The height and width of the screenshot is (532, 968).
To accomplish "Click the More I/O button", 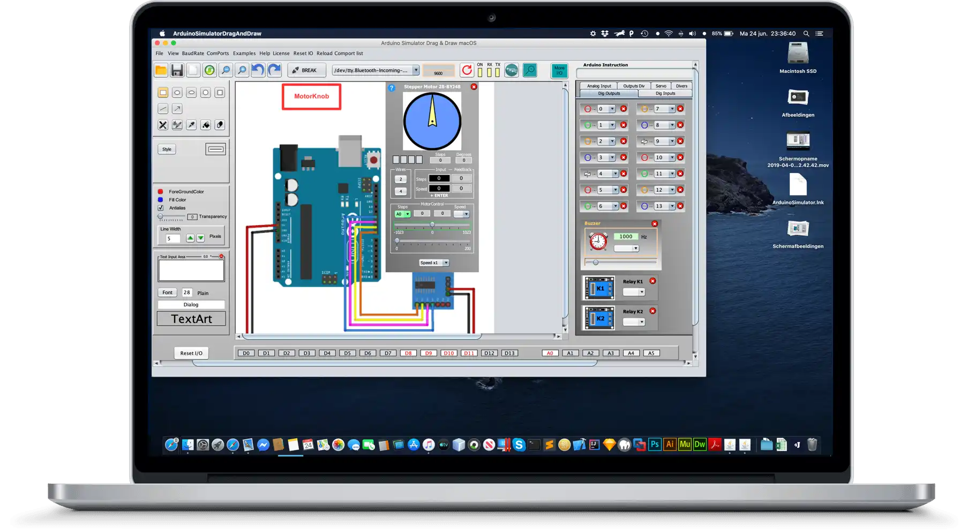I will (559, 70).
